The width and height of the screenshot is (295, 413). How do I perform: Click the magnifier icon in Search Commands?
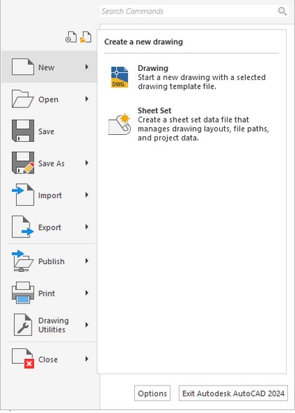(282, 11)
